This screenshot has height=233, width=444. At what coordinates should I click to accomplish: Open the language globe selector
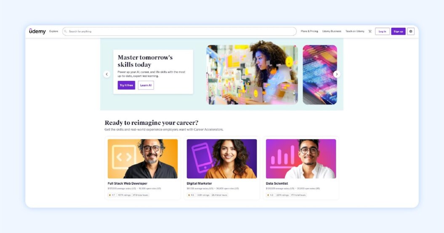coord(411,32)
